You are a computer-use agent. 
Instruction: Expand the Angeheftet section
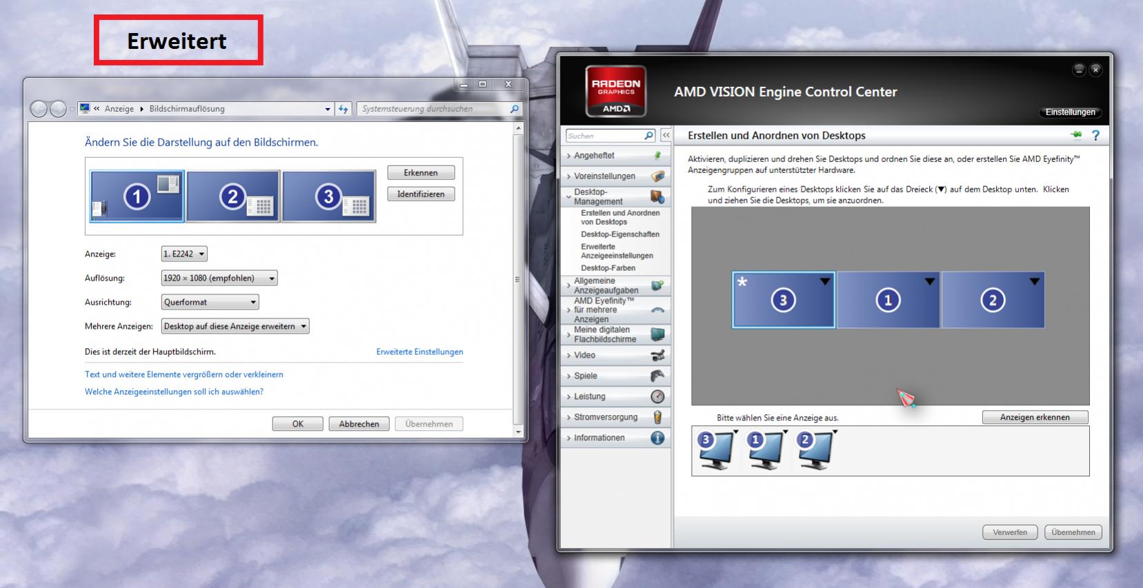click(x=568, y=156)
